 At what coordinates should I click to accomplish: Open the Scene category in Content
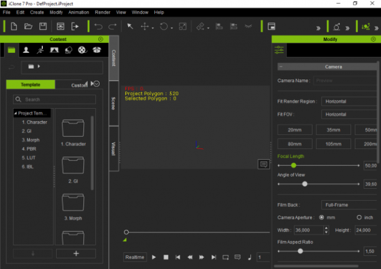[x=54, y=50]
